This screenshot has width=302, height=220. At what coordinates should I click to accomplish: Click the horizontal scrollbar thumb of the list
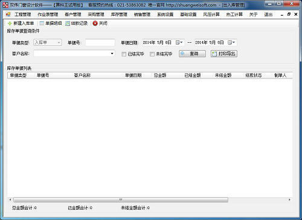[121, 200]
